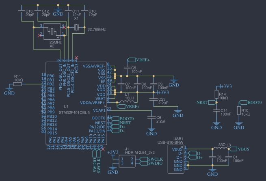Image resolution: width=266 pixels, height=181 pixels.
Task: Click the 25MHz frequency label
Action: pos(56,42)
